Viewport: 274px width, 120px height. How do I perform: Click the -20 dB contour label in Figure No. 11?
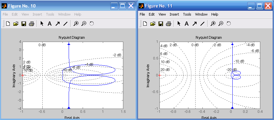232,70
